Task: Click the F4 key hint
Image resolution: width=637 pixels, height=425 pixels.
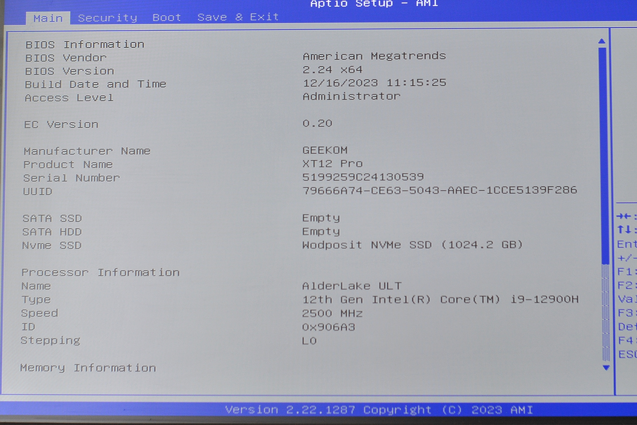Action: tap(627, 341)
